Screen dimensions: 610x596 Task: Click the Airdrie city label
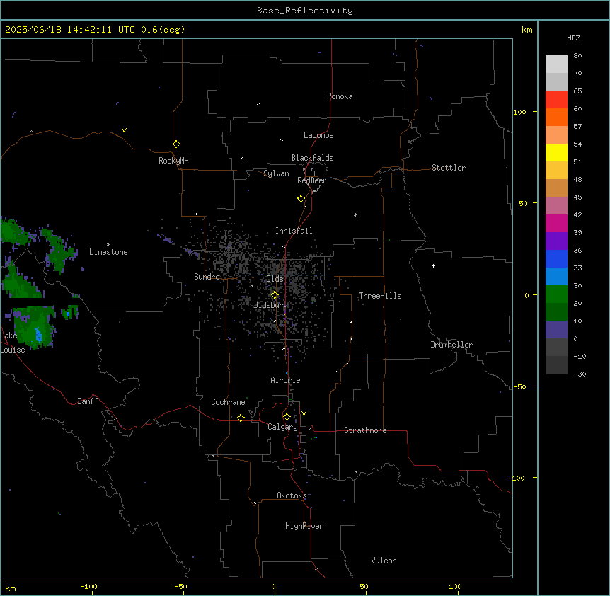[285, 380]
